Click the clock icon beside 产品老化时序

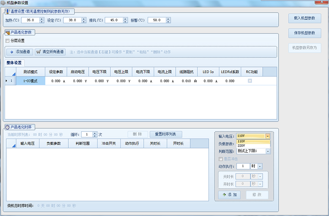point(7,127)
